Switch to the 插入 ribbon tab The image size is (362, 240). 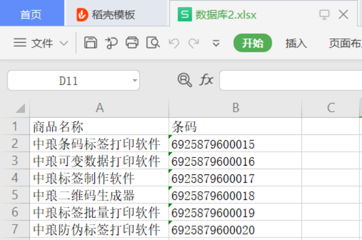[296, 43]
